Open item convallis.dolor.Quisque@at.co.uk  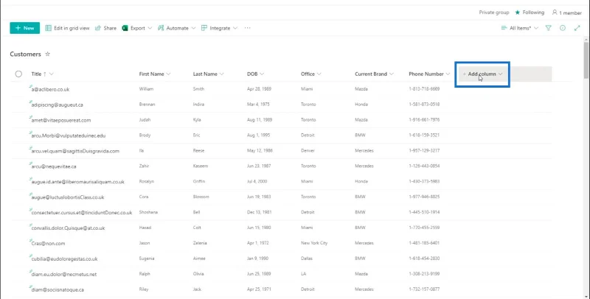point(68,228)
